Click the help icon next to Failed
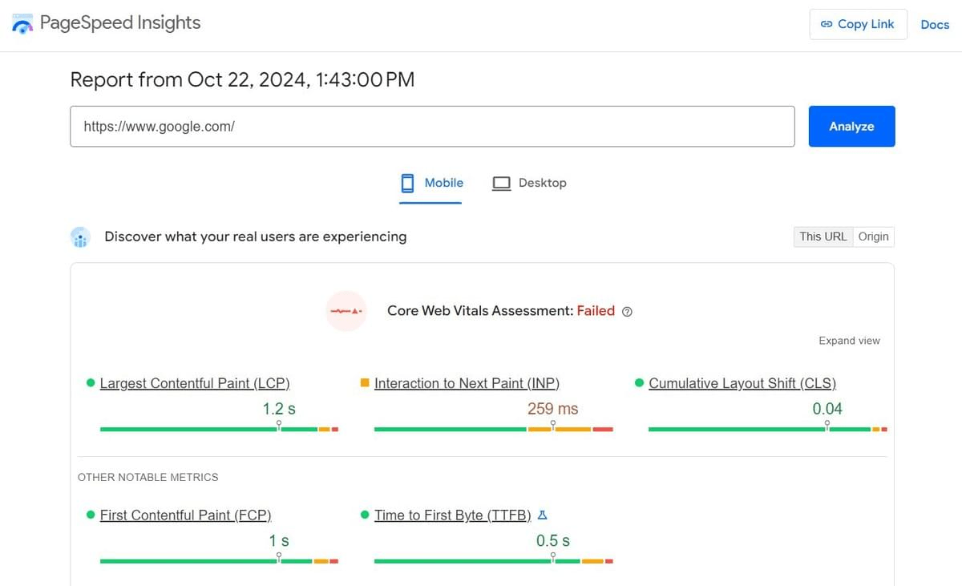This screenshot has height=586, width=962. tap(627, 312)
